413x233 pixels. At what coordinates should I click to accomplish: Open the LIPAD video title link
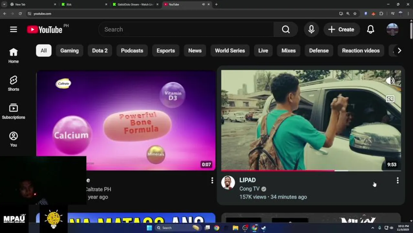pos(248,180)
